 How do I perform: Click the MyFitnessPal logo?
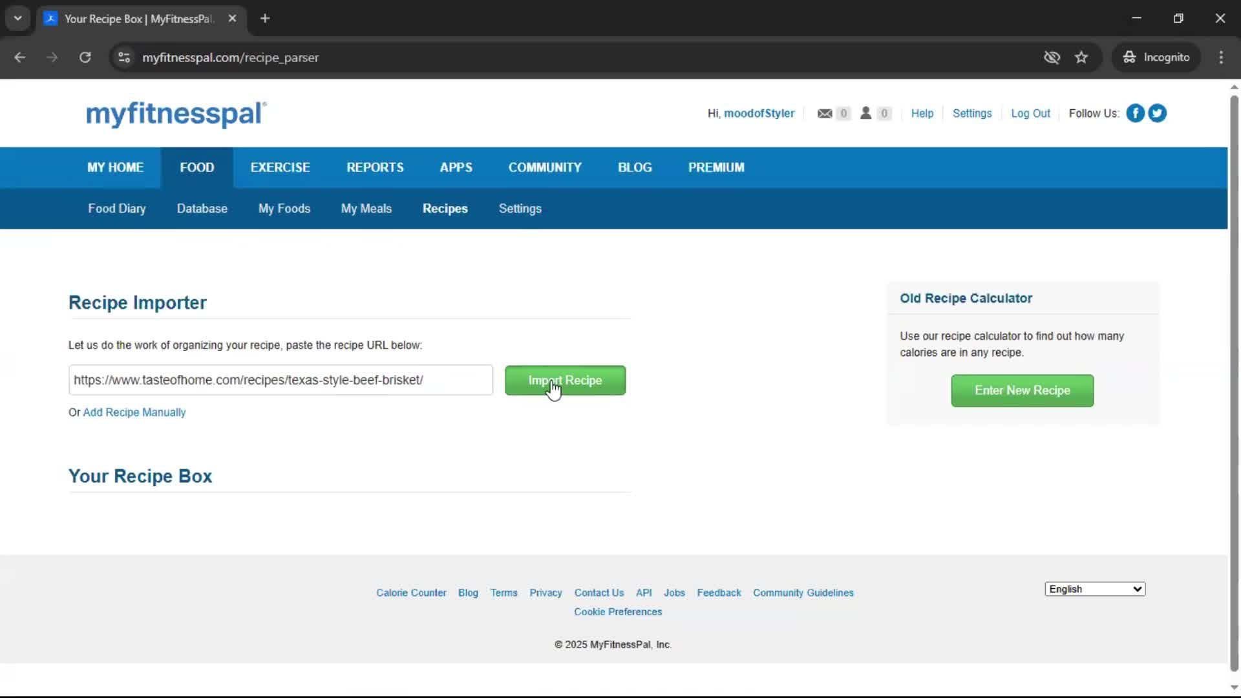tap(176, 114)
